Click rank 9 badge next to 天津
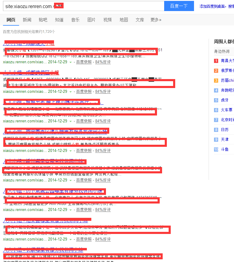 pos(216,140)
